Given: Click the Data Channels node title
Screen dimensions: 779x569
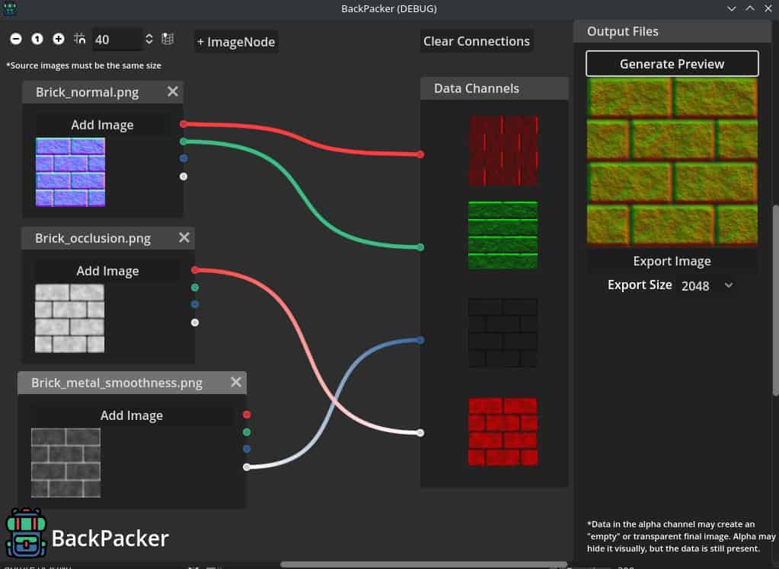Looking at the screenshot, I should 477,88.
